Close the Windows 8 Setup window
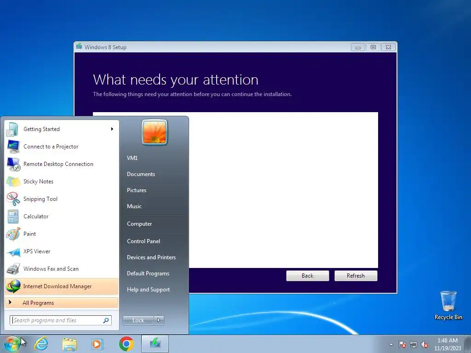The image size is (471, 353). coord(388,47)
